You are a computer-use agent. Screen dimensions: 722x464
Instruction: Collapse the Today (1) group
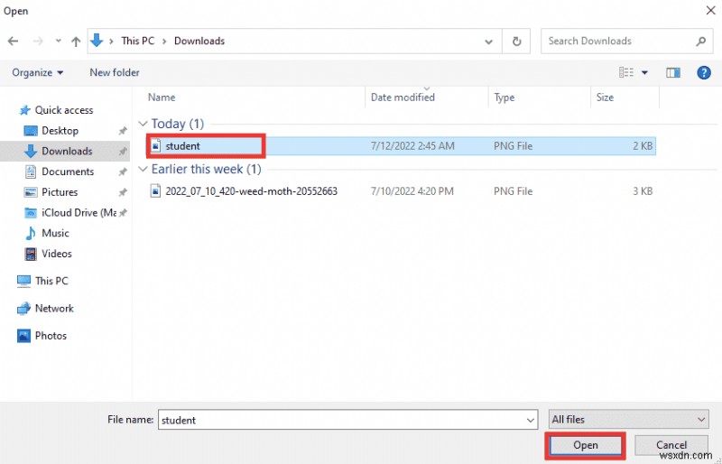pyautogui.click(x=143, y=124)
